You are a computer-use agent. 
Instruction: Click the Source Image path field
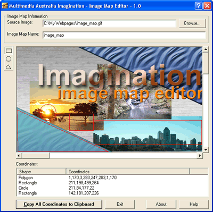click(x=109, y=23)
